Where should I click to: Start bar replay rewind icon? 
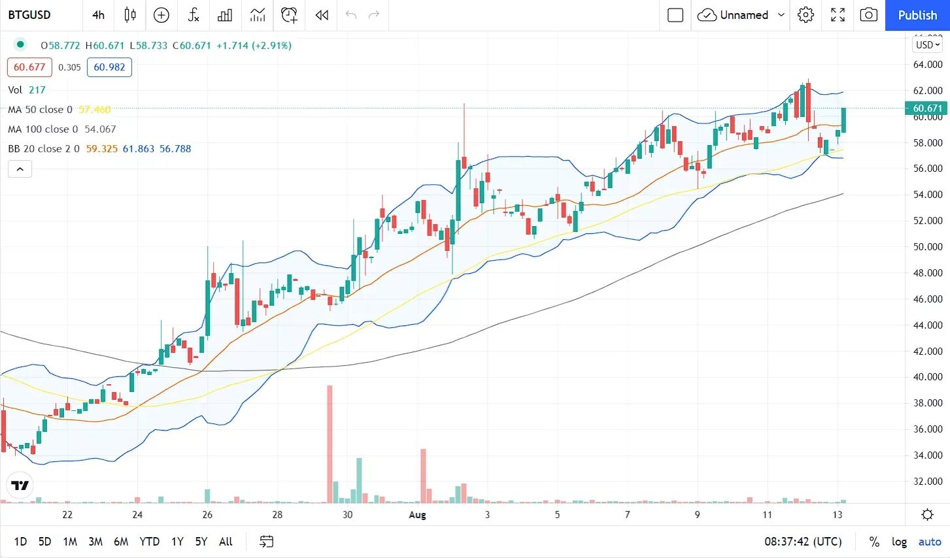pos(322,15)
